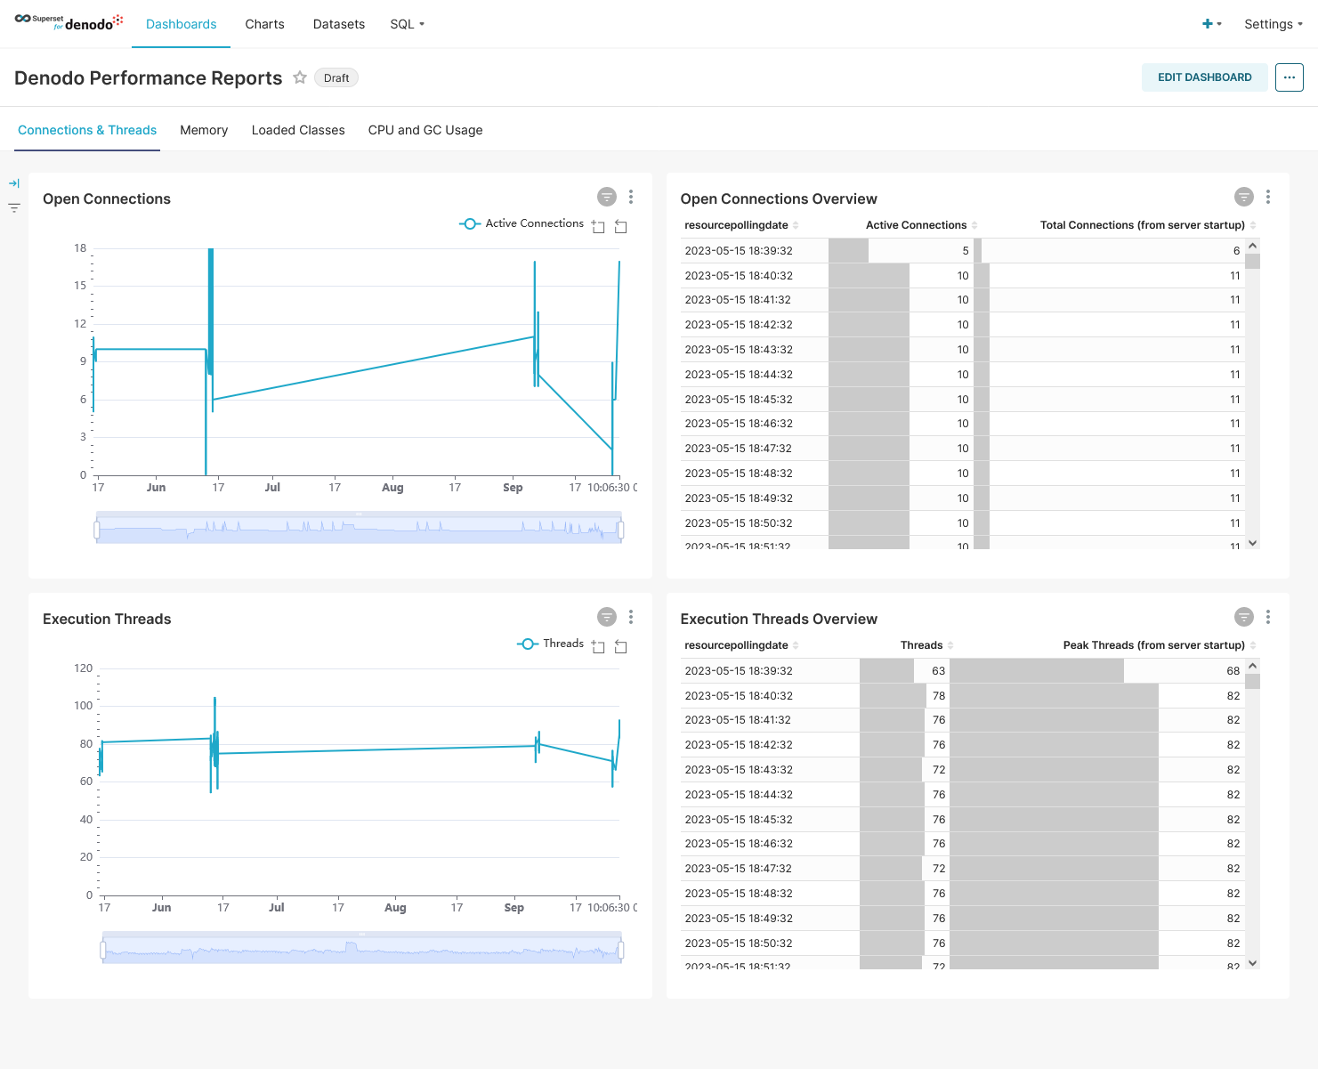Select the Connections & Threads tab
Viewport: 1318px width, 1069px height.
87,130
